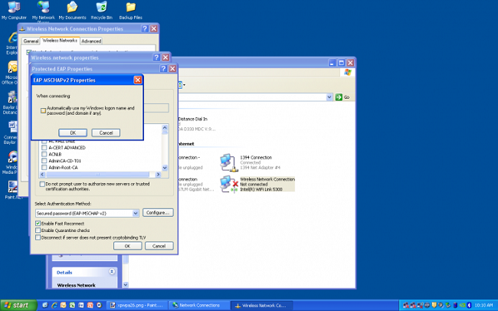Image resolution: width=498 pixels, height=311 pixels.
Task: Click help icon on Wireless Network Connection Properties
Action: (x=145, y=28)
